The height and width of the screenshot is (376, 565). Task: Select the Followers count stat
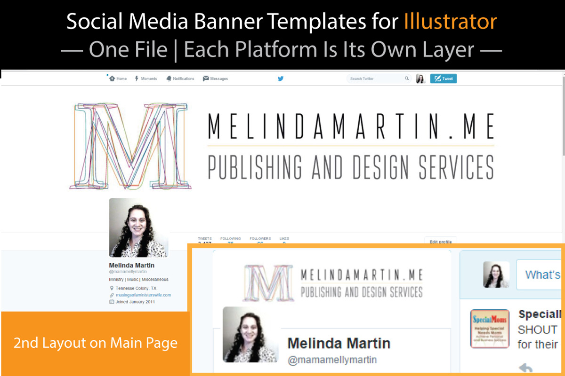point(260,240)
